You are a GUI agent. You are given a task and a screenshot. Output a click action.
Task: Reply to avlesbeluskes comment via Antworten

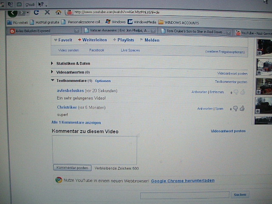[199, 92]
